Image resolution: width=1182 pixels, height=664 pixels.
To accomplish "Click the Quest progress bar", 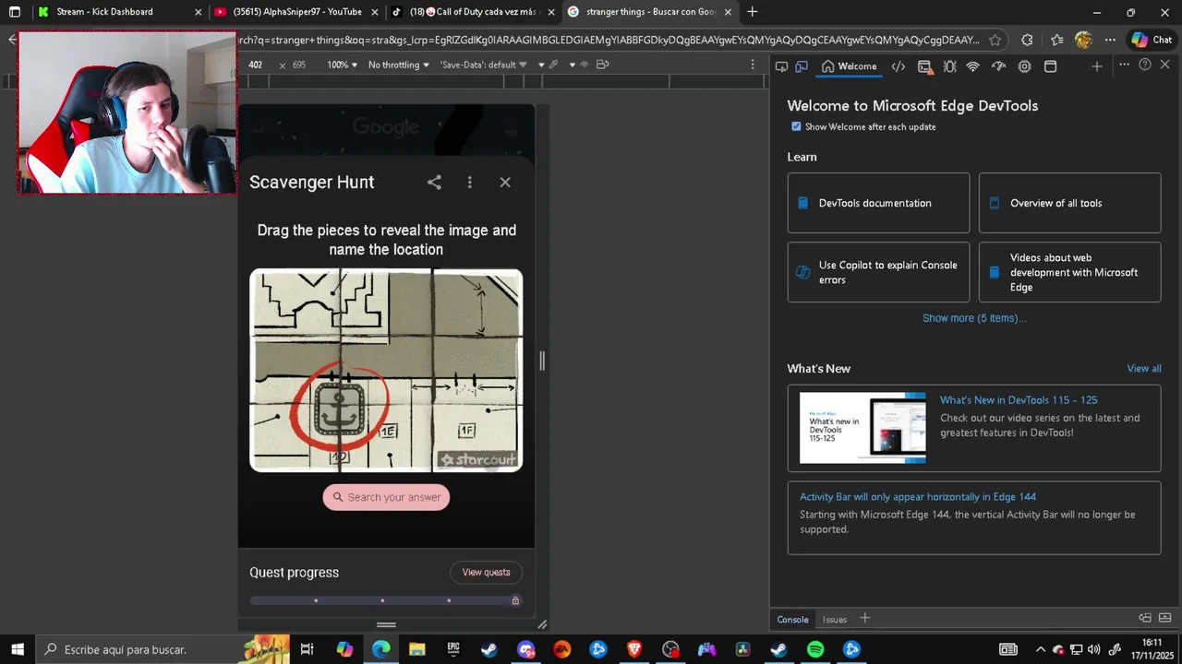I will click(386, 600).
